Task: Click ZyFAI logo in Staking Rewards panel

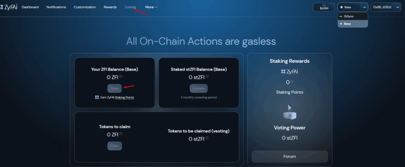Action: coord(290,71)
